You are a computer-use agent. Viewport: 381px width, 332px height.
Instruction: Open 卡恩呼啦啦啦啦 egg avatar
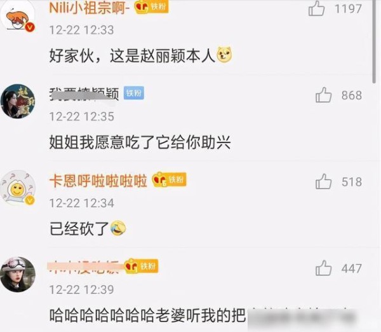pos(18,188)
